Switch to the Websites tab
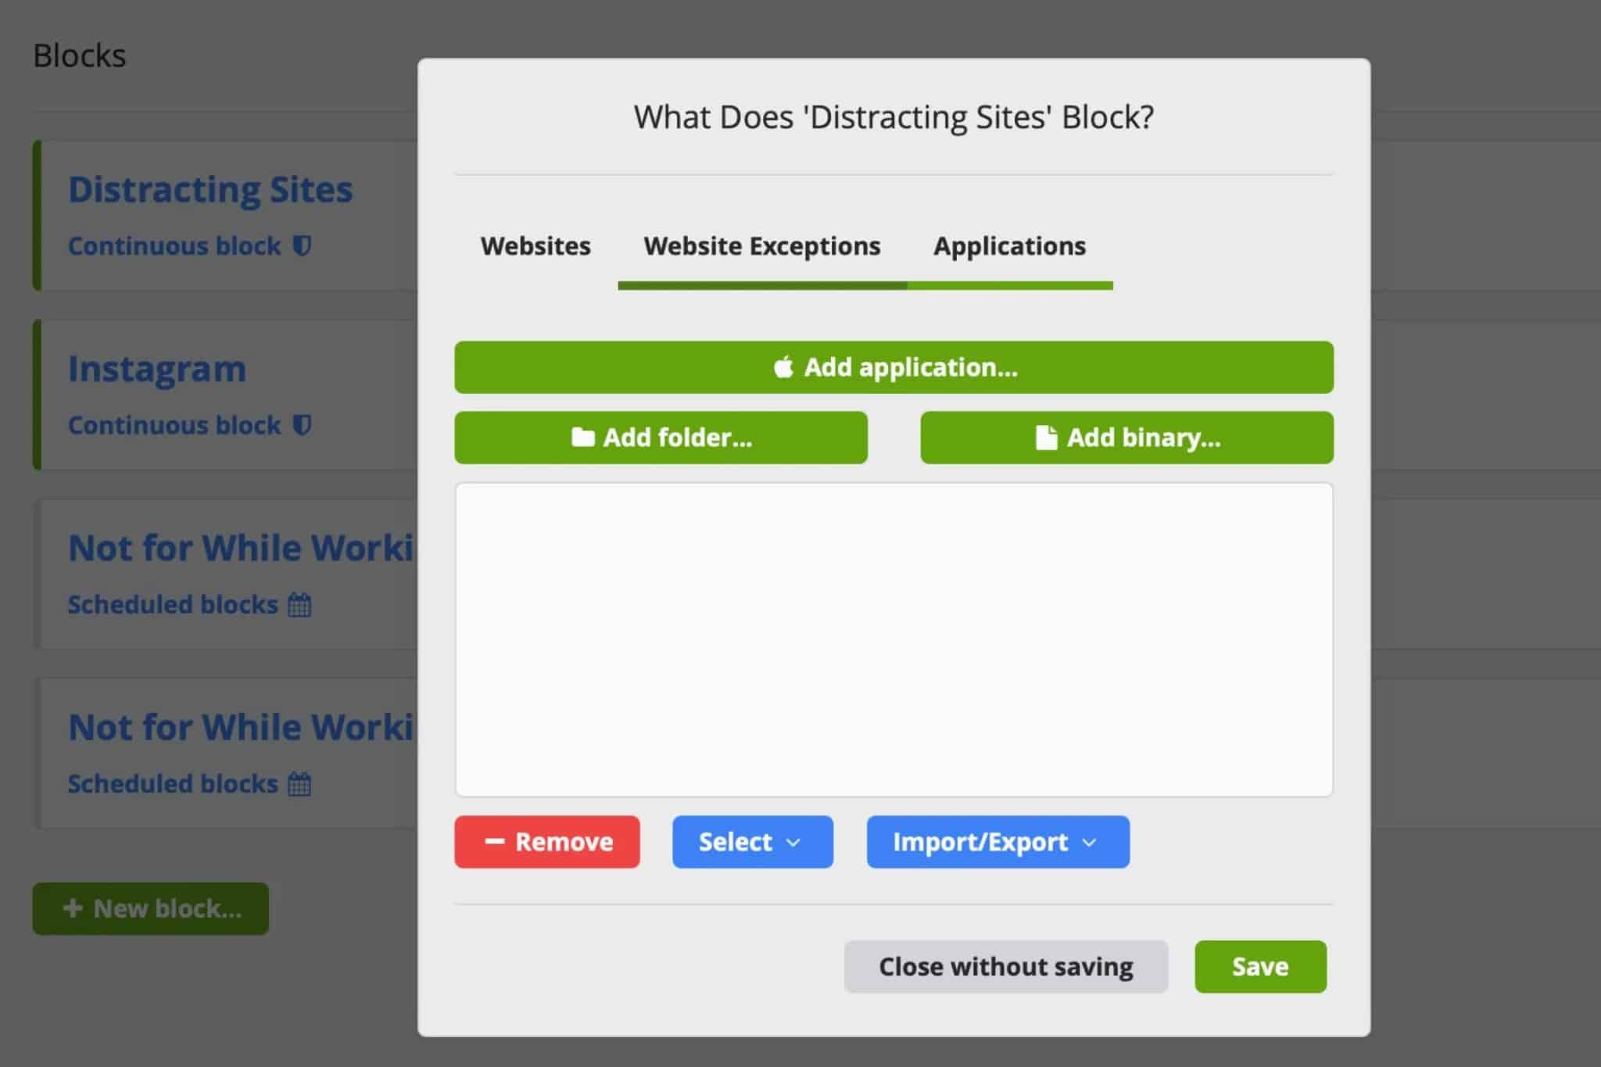 [x=535, y=245]
